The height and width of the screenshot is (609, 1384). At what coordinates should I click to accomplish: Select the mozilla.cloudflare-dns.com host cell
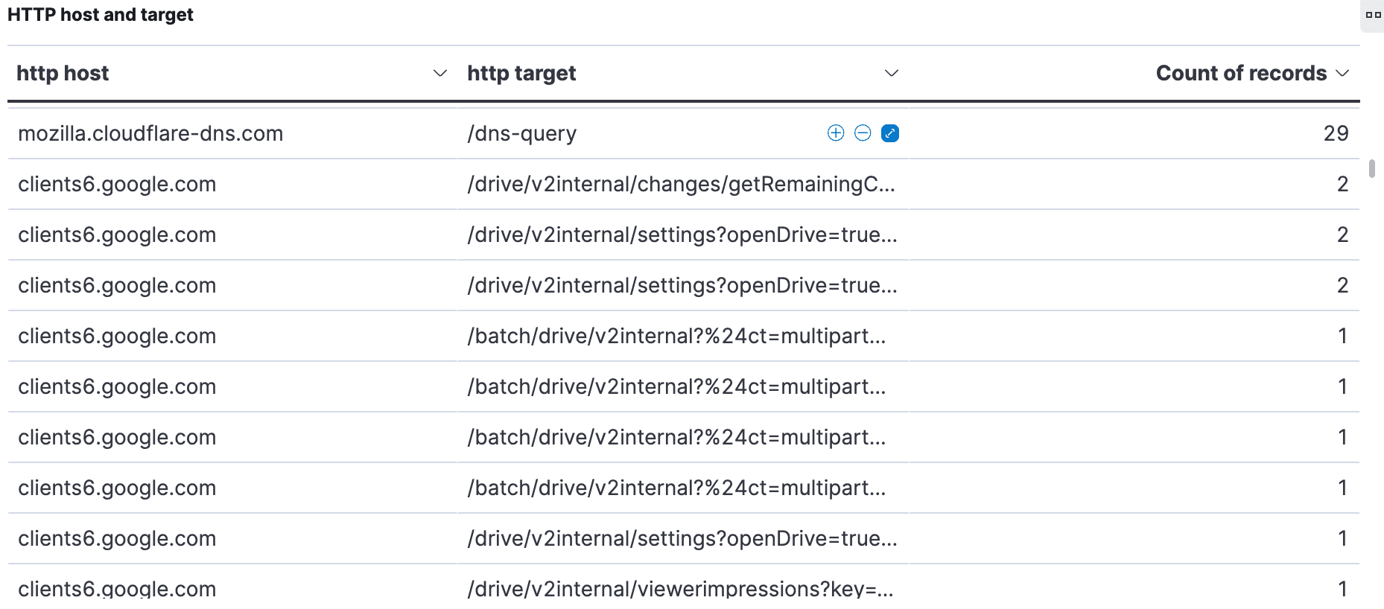(150, 134)
